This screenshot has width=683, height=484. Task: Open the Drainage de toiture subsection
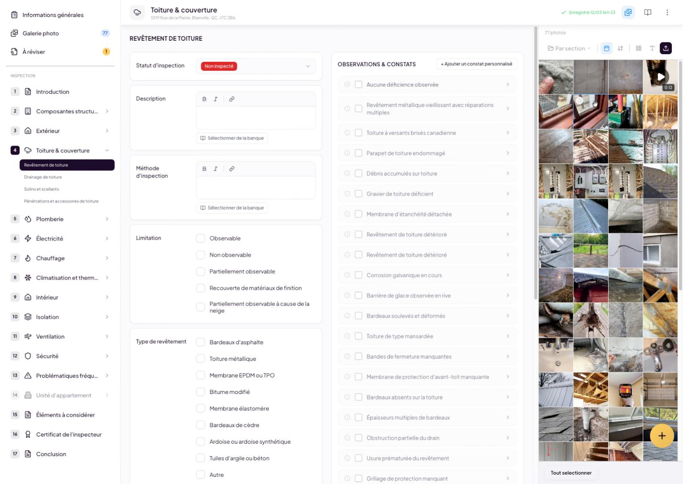point(43,177)
